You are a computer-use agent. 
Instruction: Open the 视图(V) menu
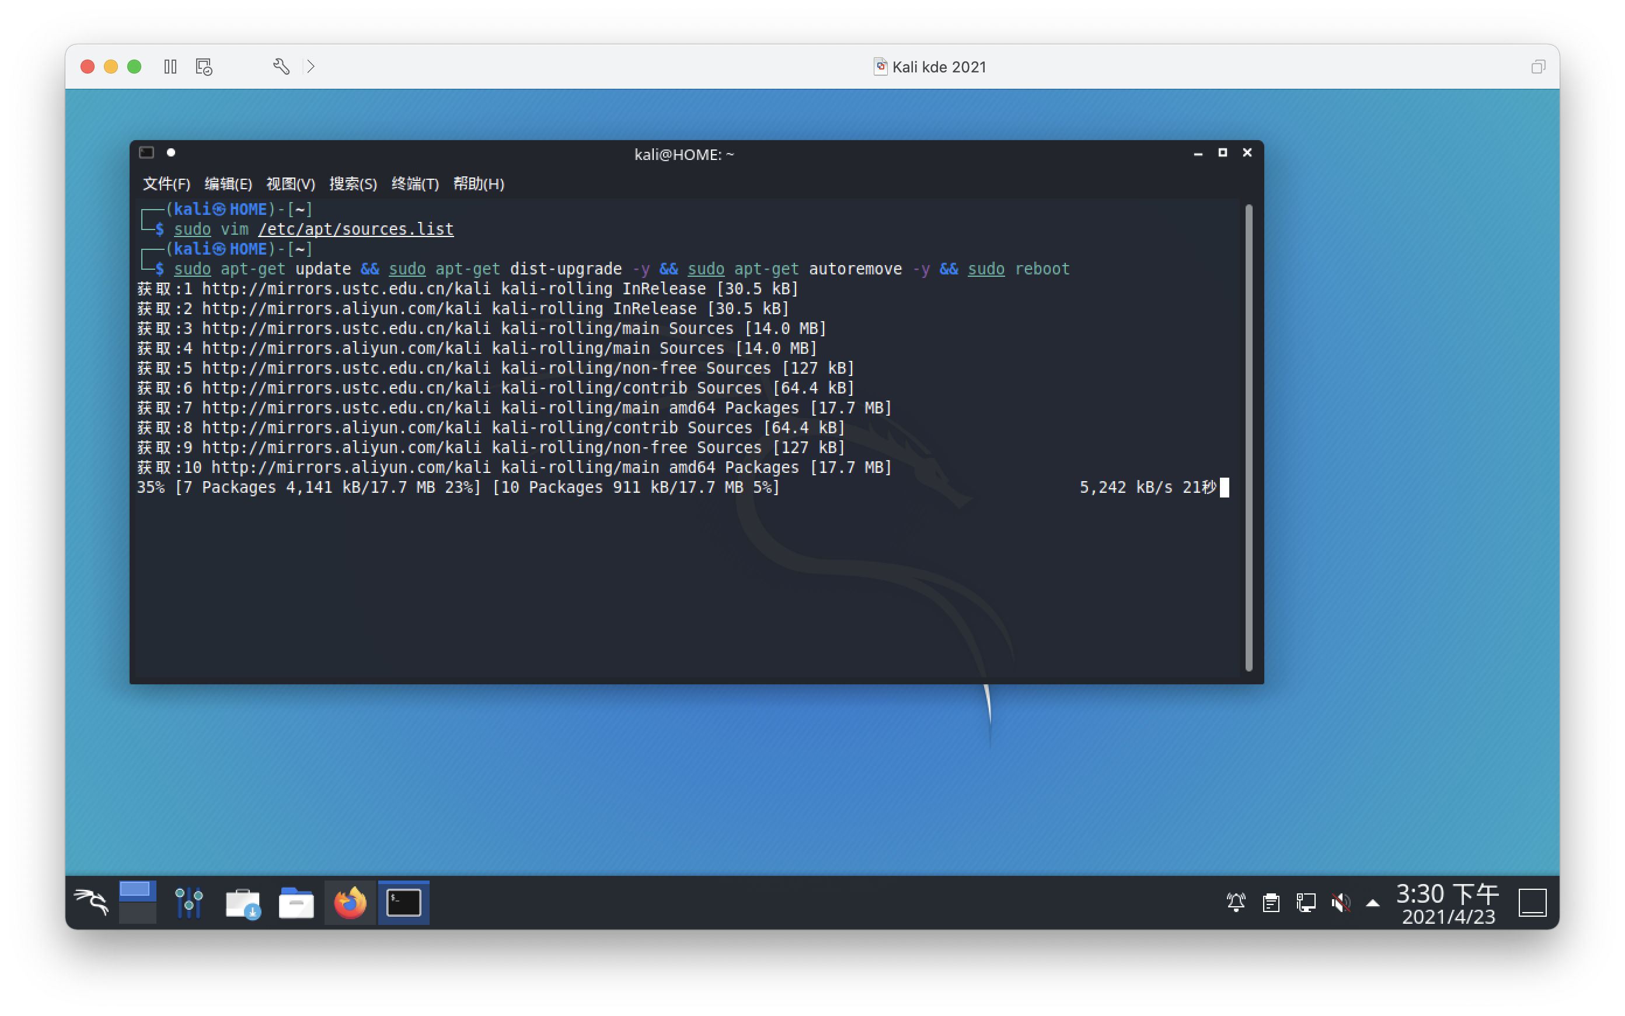[x=291, y=183]
